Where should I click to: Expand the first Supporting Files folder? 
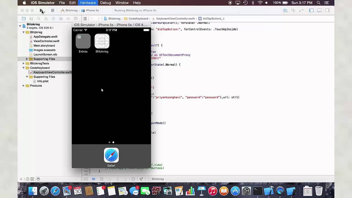27,59
